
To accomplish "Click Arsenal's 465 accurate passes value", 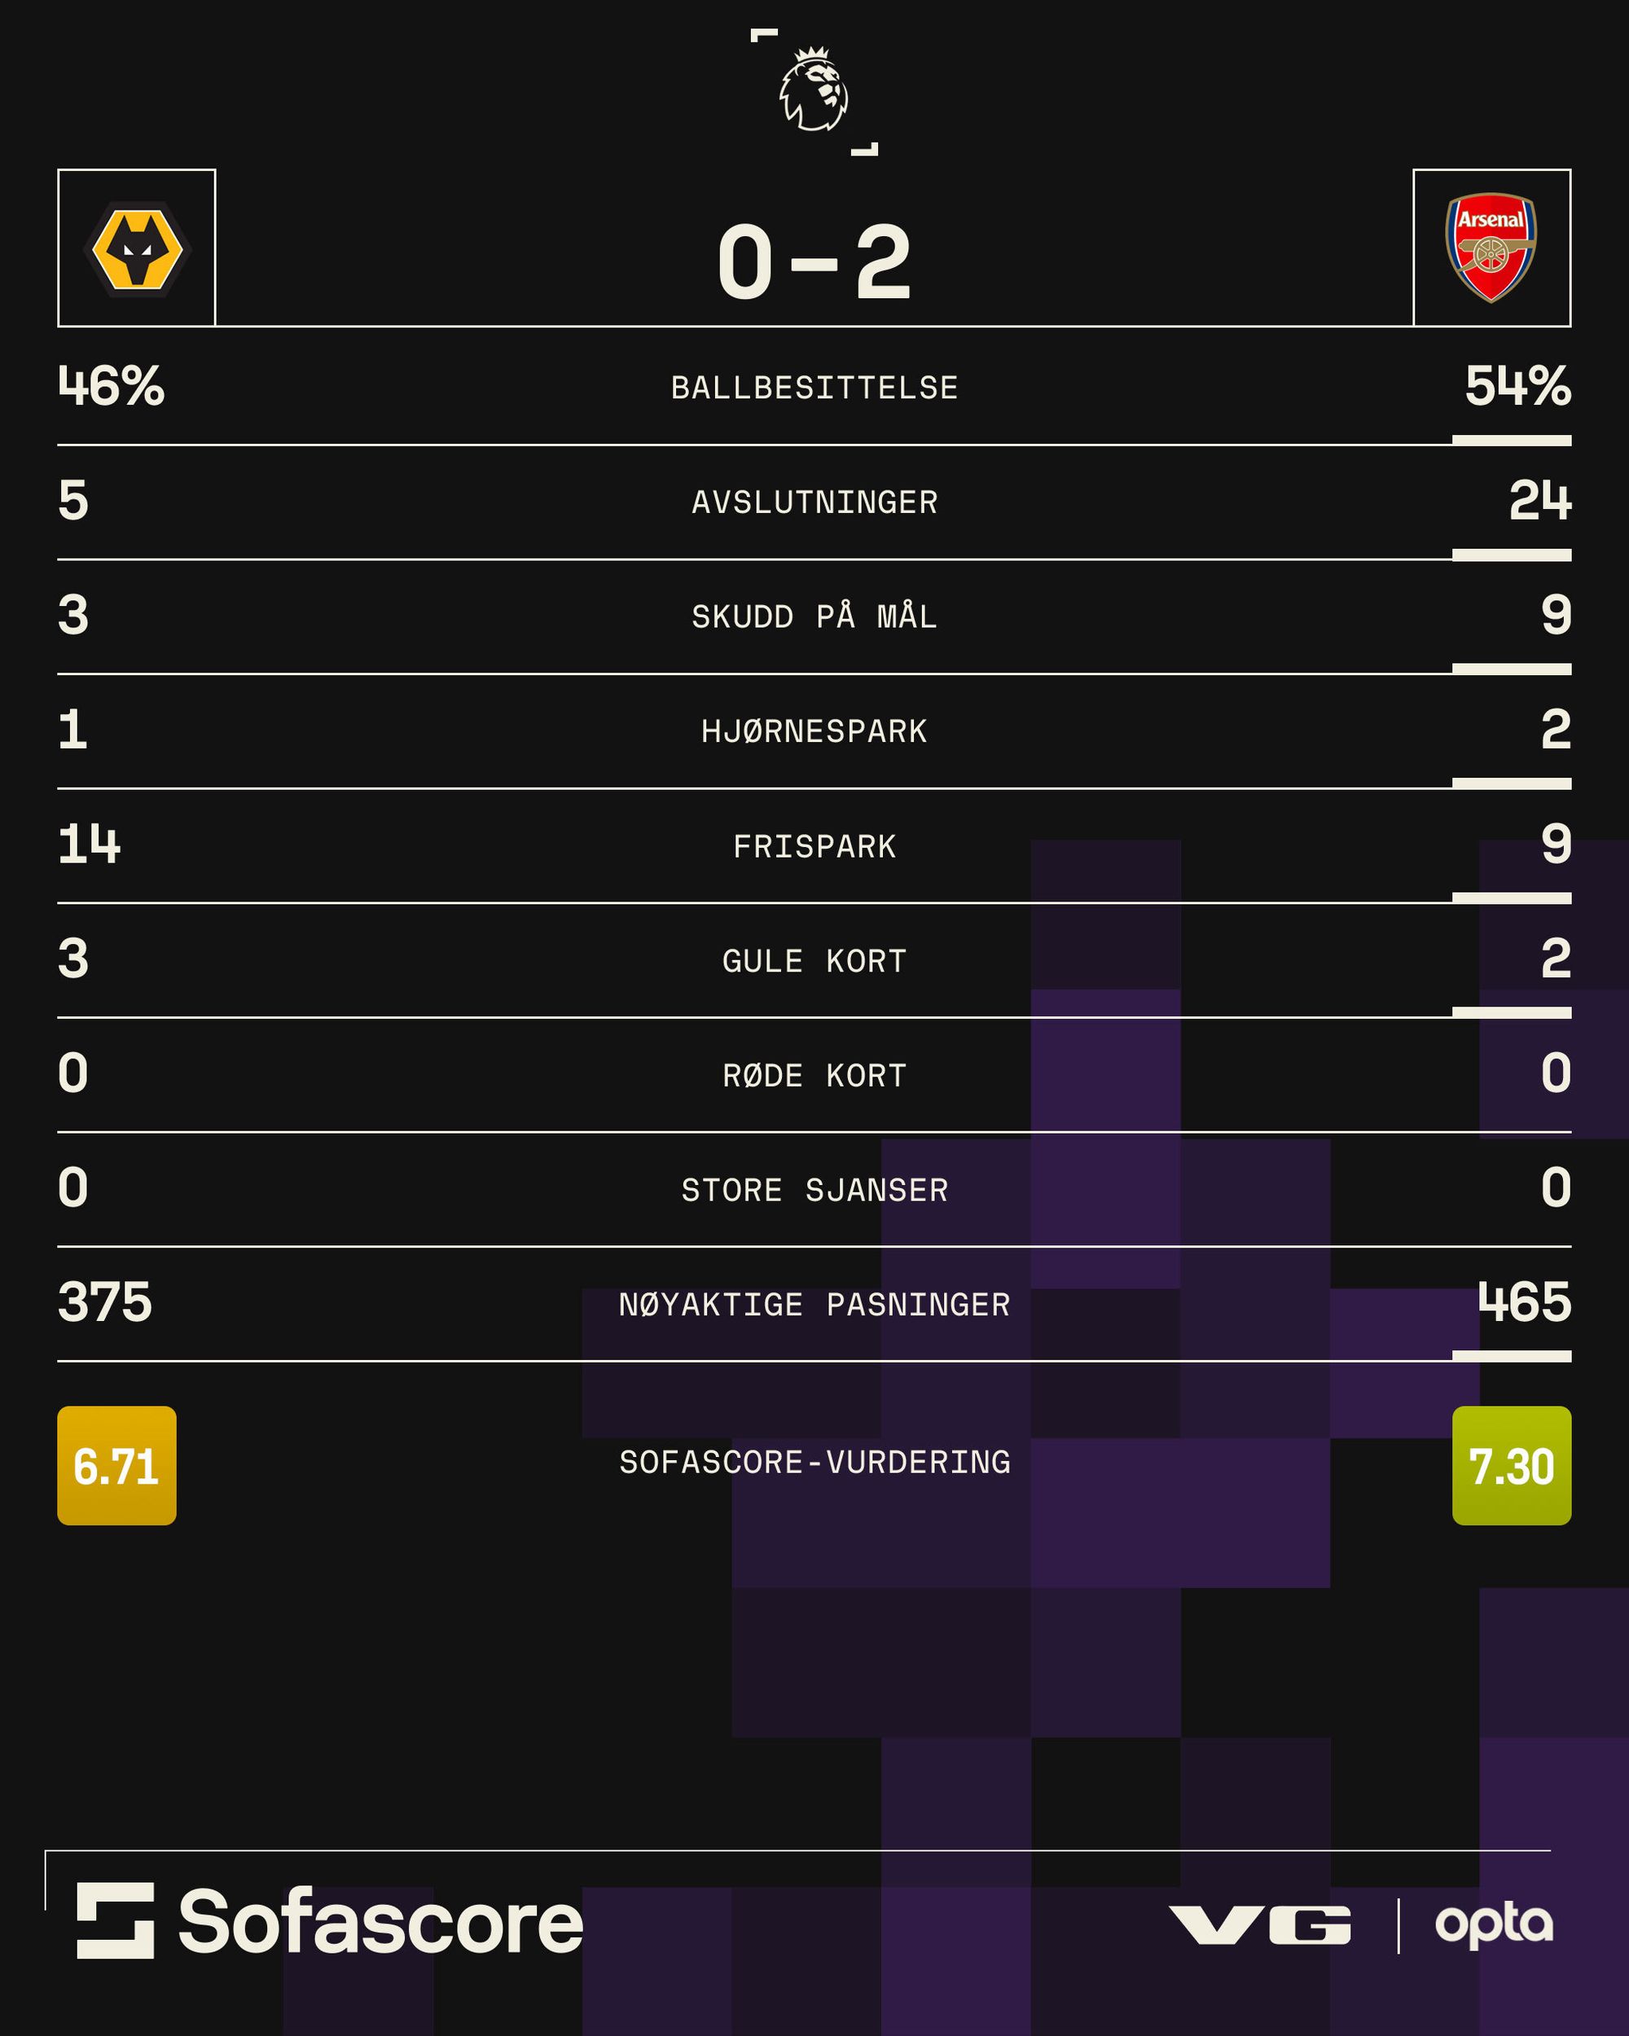I will [x=1524, y=1302].
